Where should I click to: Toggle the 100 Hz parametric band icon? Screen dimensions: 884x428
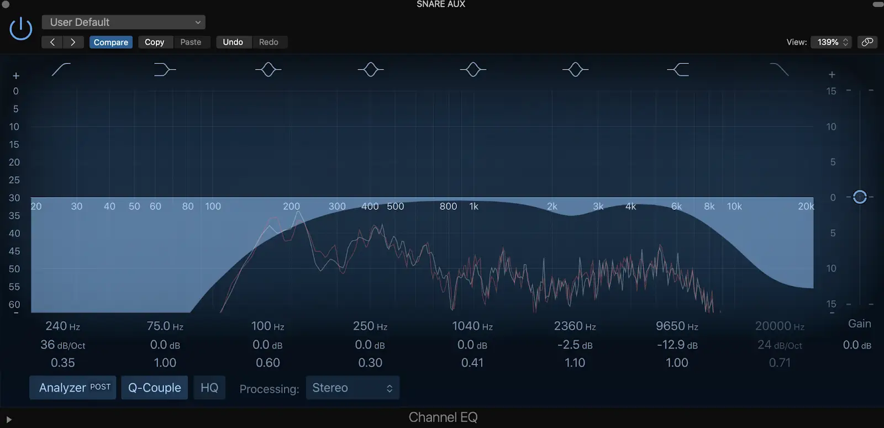click(x=268, y=70)
